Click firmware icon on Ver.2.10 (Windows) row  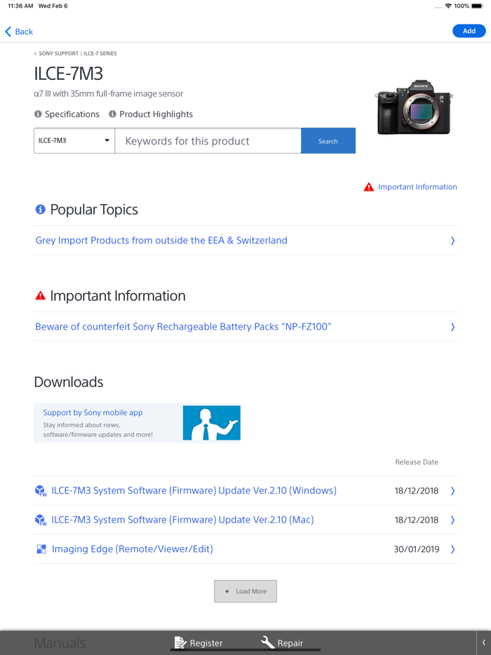41,491
